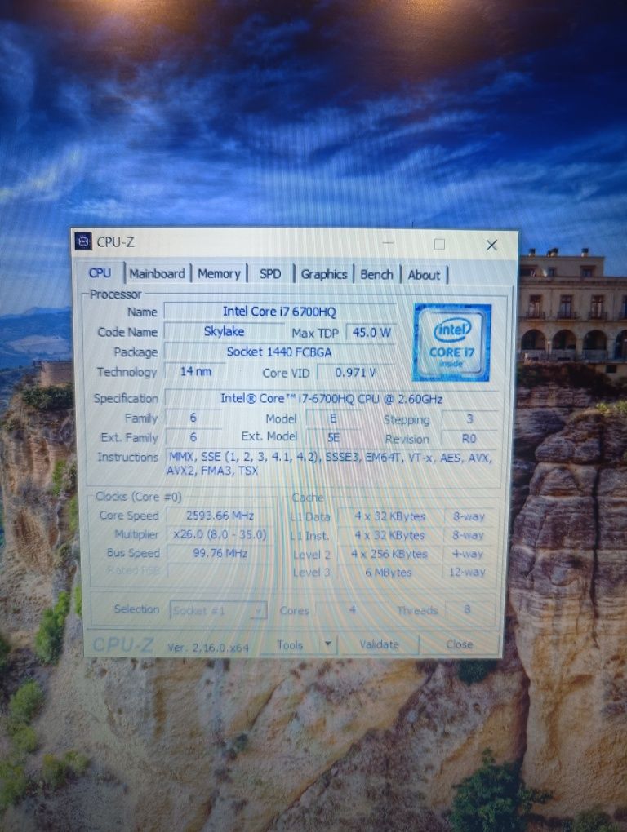
Task: Click the Stepping value 3
Action: pos(470,419)
